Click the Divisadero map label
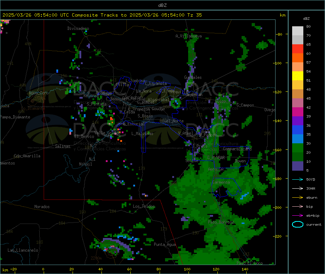This screenshot has width=325, height=274. pos(78,28)
